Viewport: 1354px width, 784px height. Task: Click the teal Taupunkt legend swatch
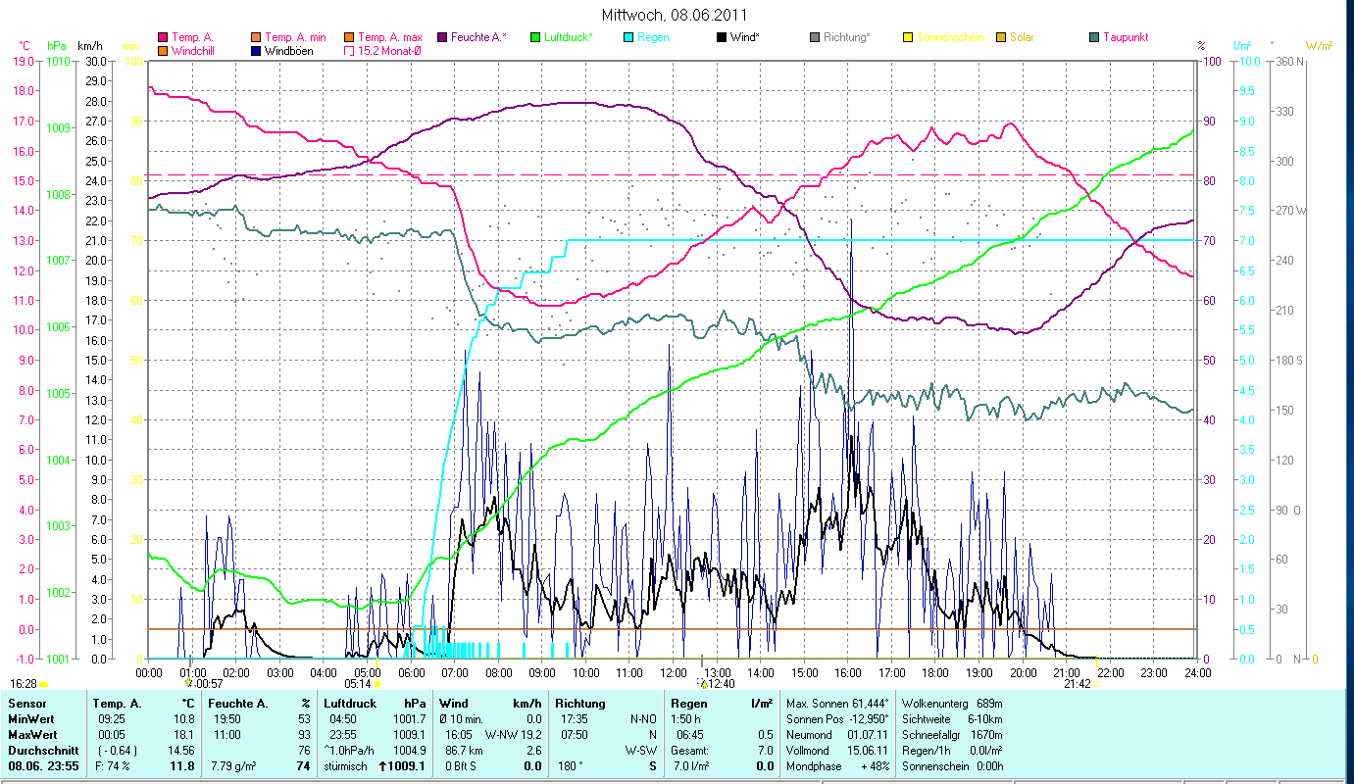[x=1094, y=37]
